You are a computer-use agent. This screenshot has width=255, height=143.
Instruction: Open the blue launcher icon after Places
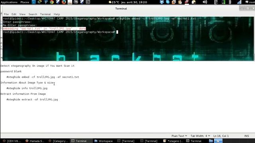(33, 2)
